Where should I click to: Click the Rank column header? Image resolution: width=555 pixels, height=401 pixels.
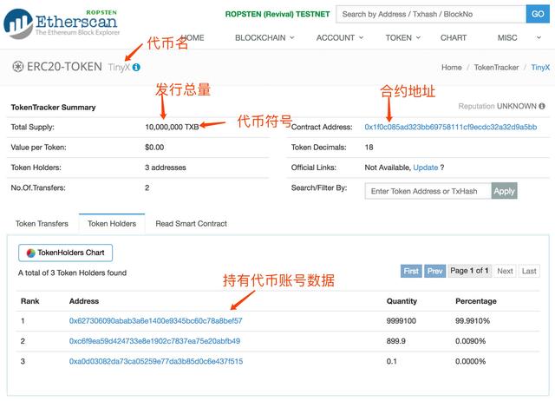[x=29, y=301]
